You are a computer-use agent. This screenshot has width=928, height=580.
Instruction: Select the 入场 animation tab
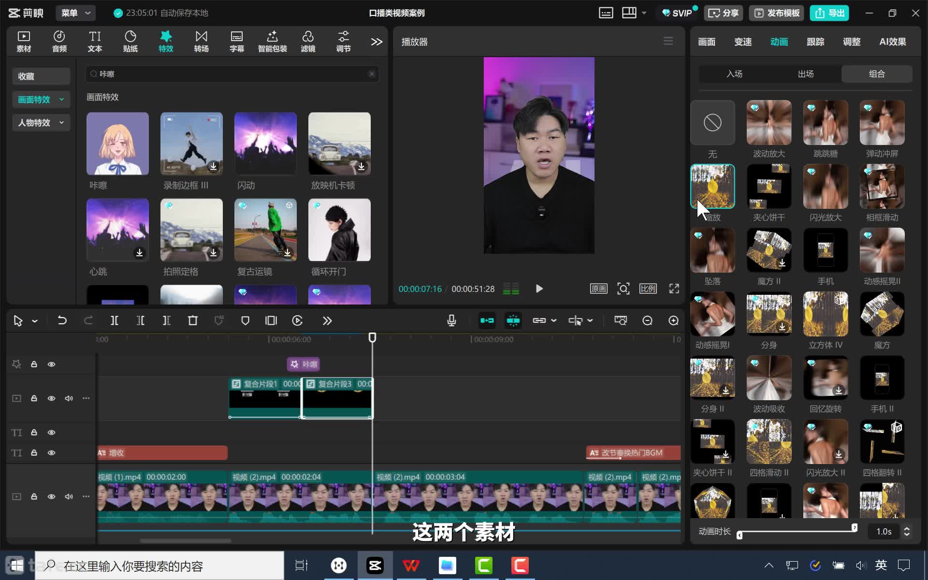coord(734,74)
